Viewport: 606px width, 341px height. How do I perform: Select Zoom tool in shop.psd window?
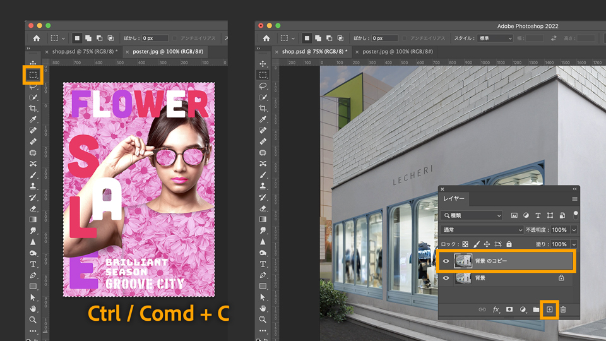point(263,320)
